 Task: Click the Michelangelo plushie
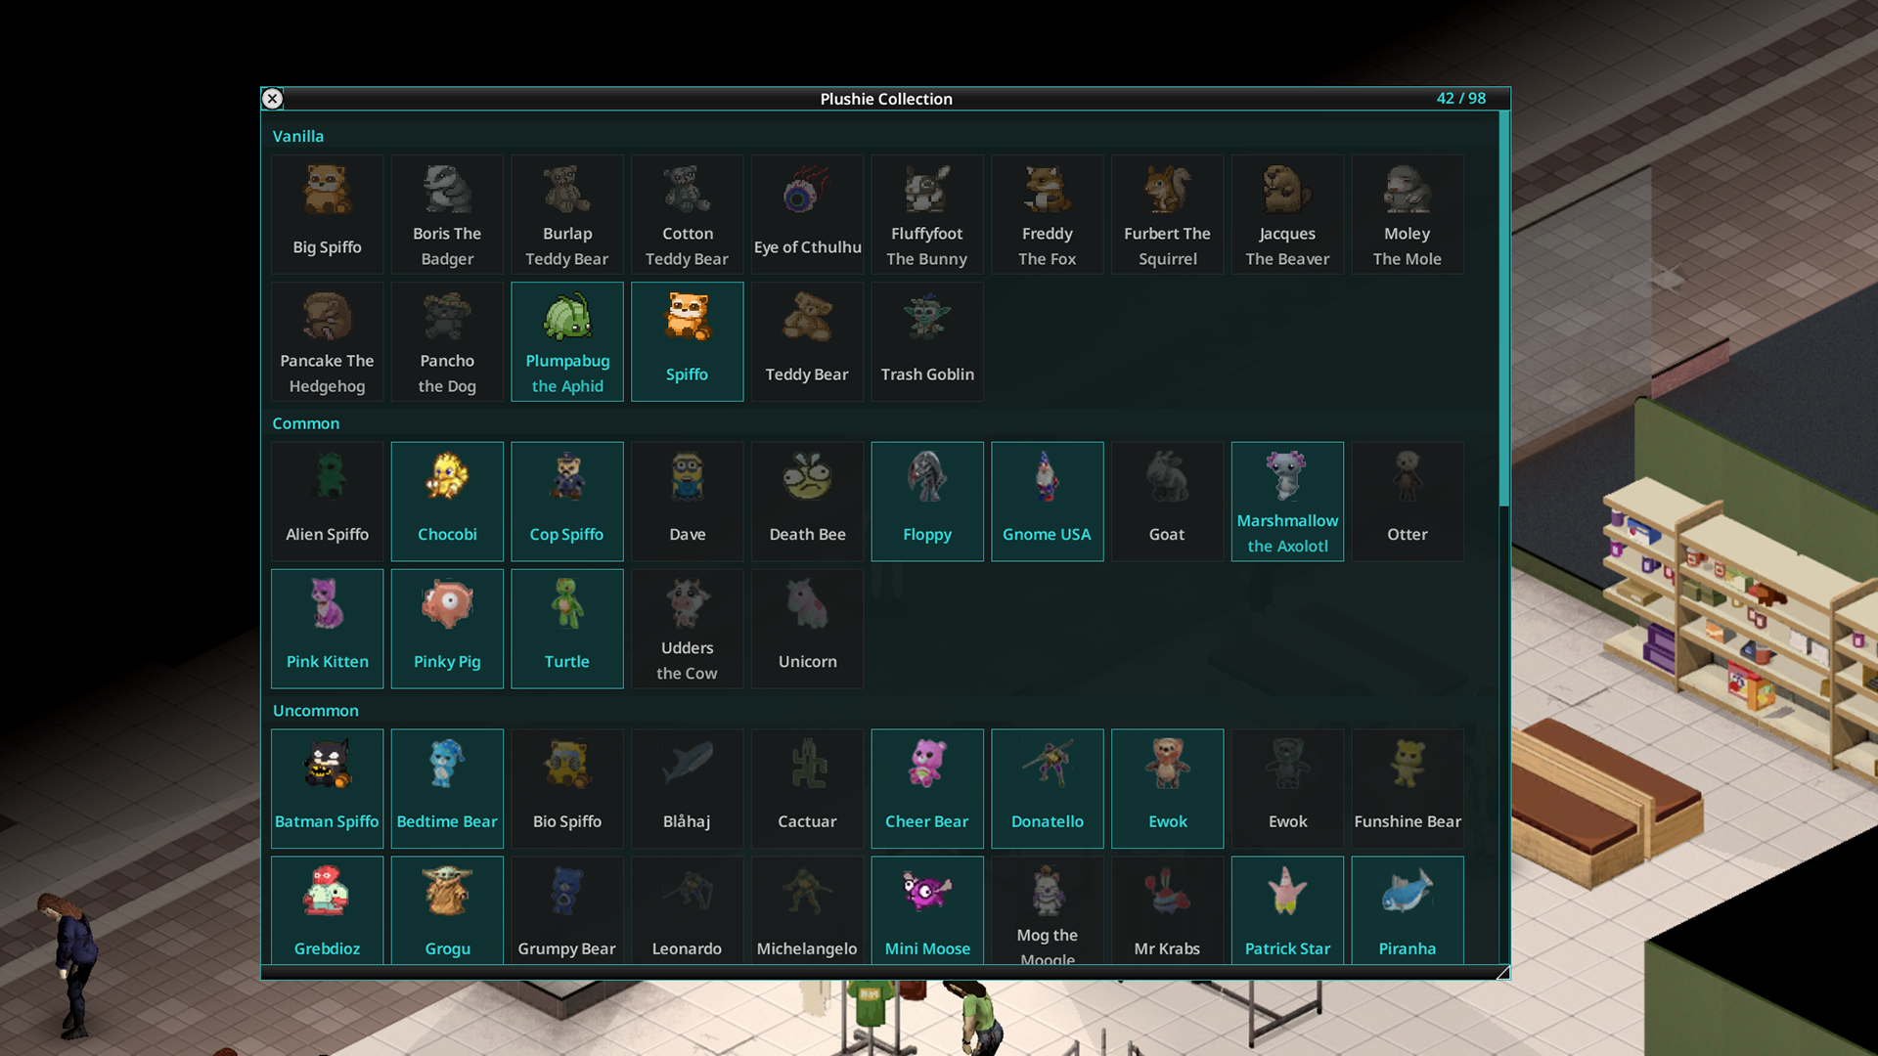click(807, 910)
